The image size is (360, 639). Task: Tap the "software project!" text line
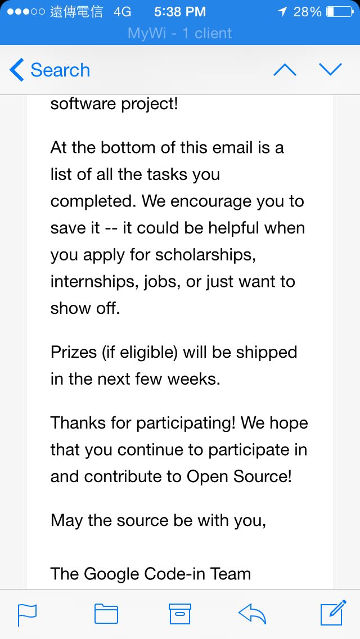(114, 104)
